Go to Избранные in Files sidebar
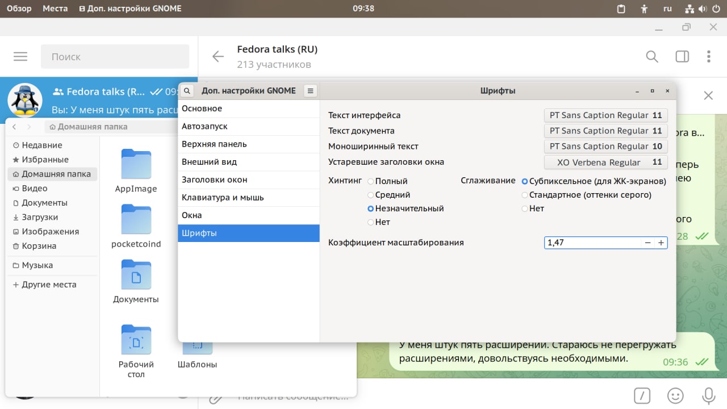The width and height of the screenshot is (727, 409). pos(52,160)
